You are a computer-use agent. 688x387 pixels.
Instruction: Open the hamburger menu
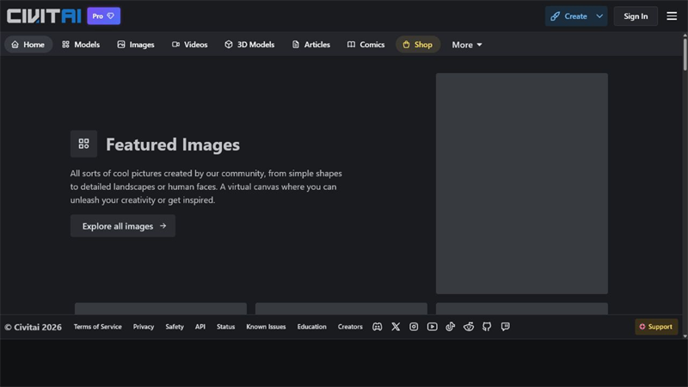672,16
